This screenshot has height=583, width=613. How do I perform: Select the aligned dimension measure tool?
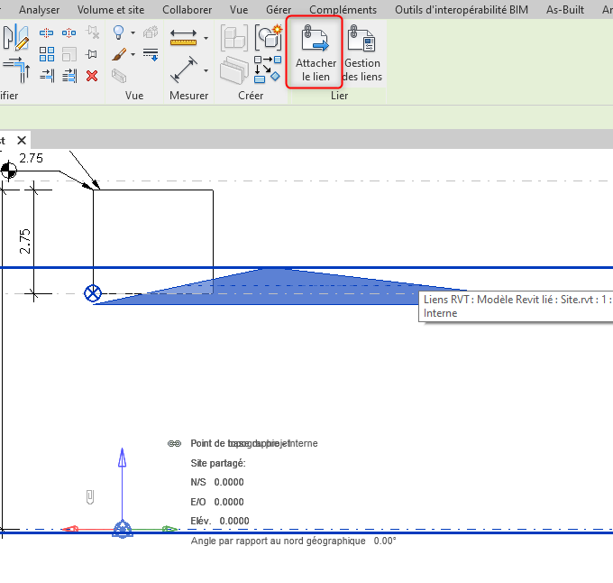[184, 69]
